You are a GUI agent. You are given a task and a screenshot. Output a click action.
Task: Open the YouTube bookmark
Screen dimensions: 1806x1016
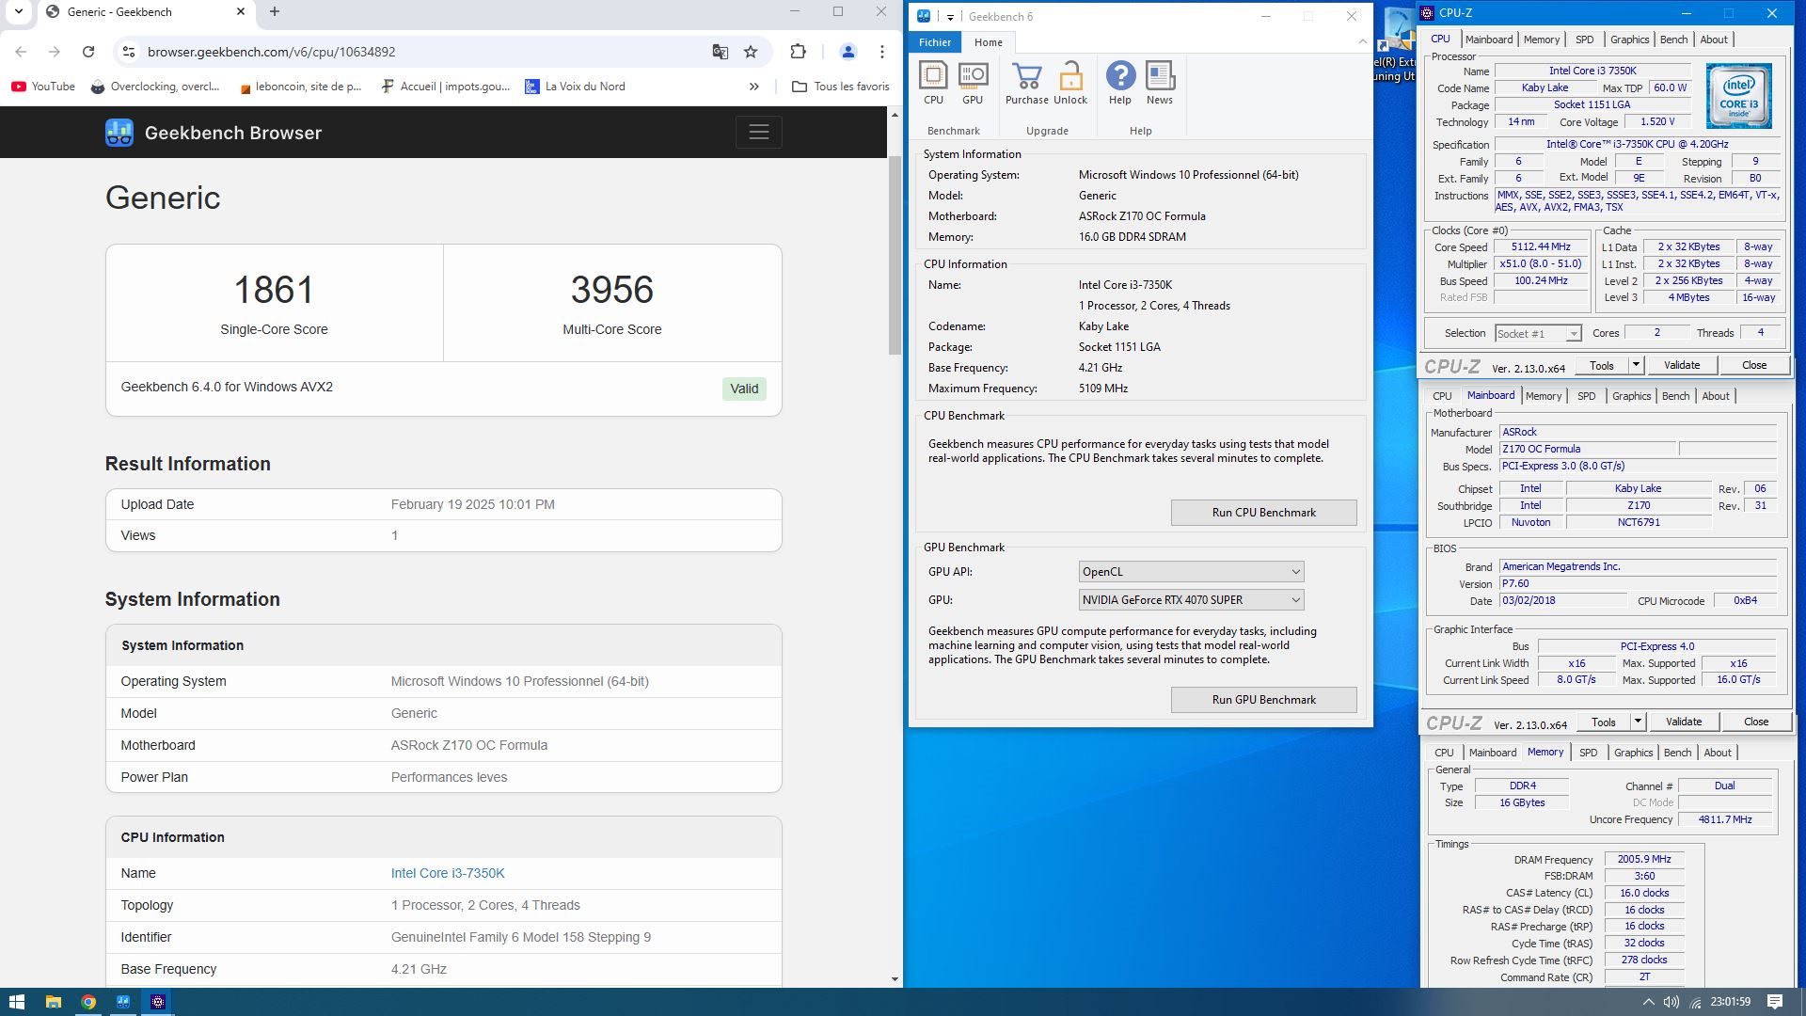pos(43,87)
